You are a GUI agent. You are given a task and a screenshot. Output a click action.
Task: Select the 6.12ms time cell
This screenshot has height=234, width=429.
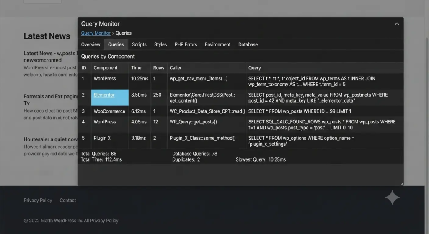pos(138,111)
